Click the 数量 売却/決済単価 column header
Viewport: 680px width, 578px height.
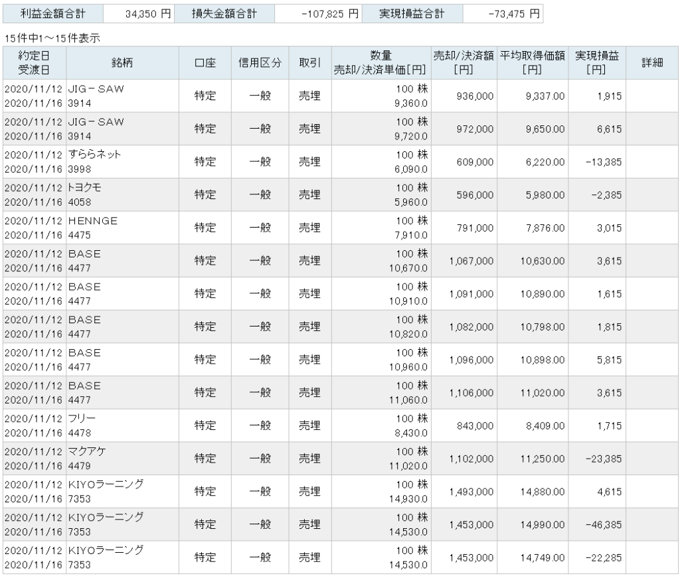[381, 63]
